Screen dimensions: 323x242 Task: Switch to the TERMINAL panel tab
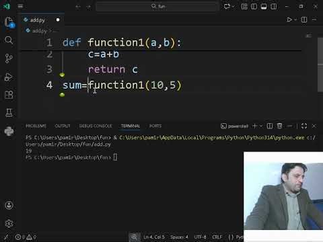131,126
